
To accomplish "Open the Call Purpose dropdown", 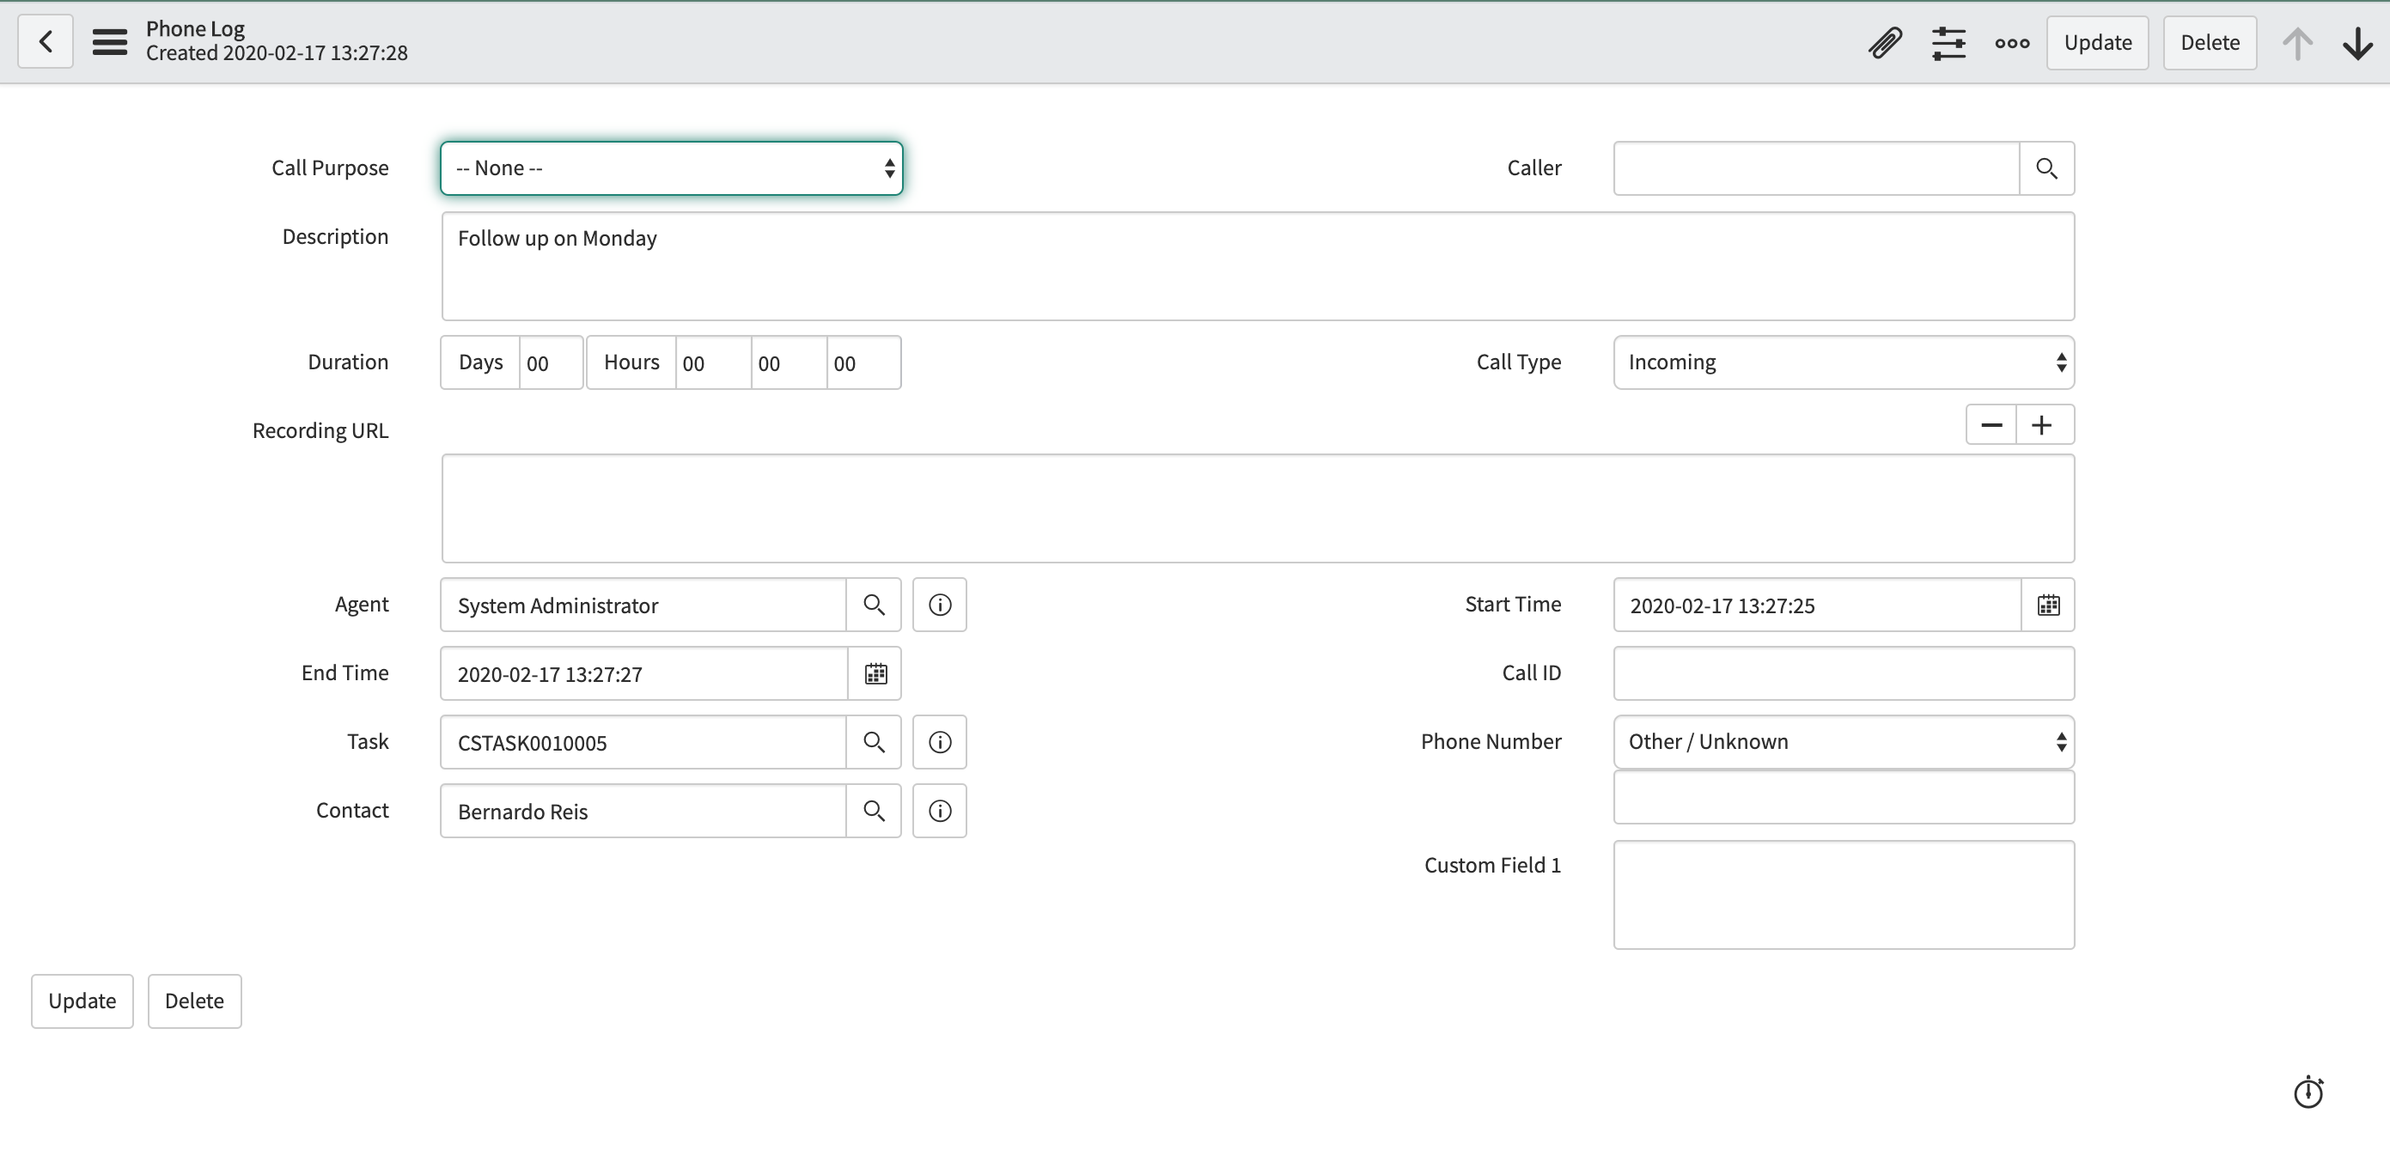I will (670, 168).
